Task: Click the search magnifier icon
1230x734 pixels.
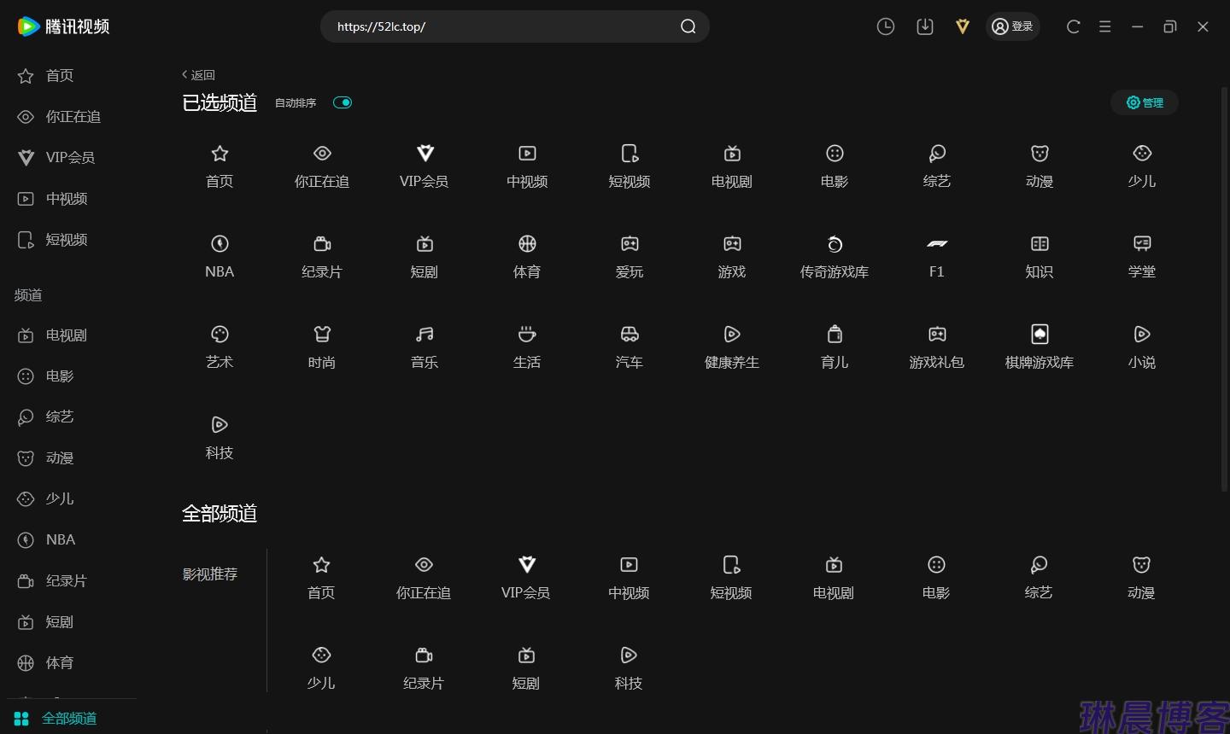Action: click(x=688, y=26)
